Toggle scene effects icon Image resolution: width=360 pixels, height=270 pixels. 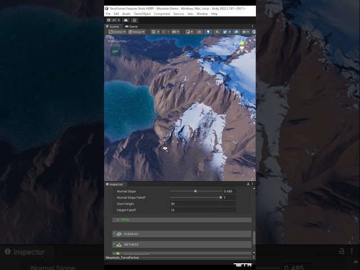pos(225,32)
